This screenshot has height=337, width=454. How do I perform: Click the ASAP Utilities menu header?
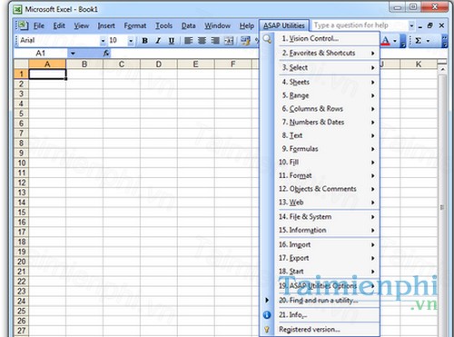point(284,25)
